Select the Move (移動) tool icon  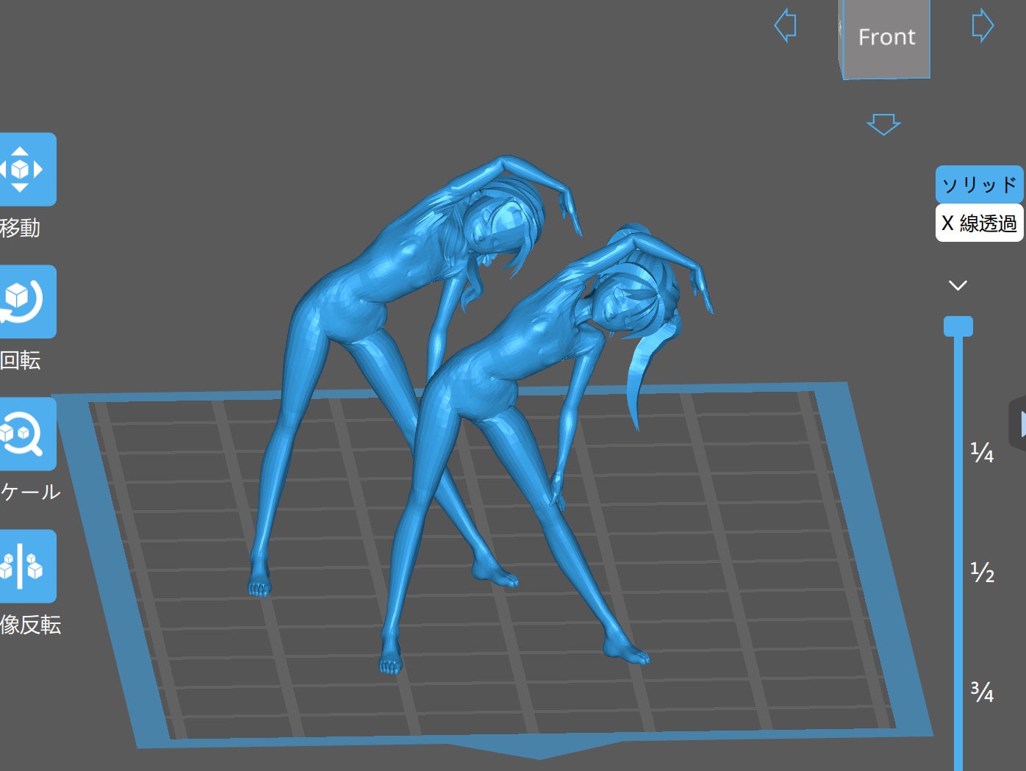point(26,169)
